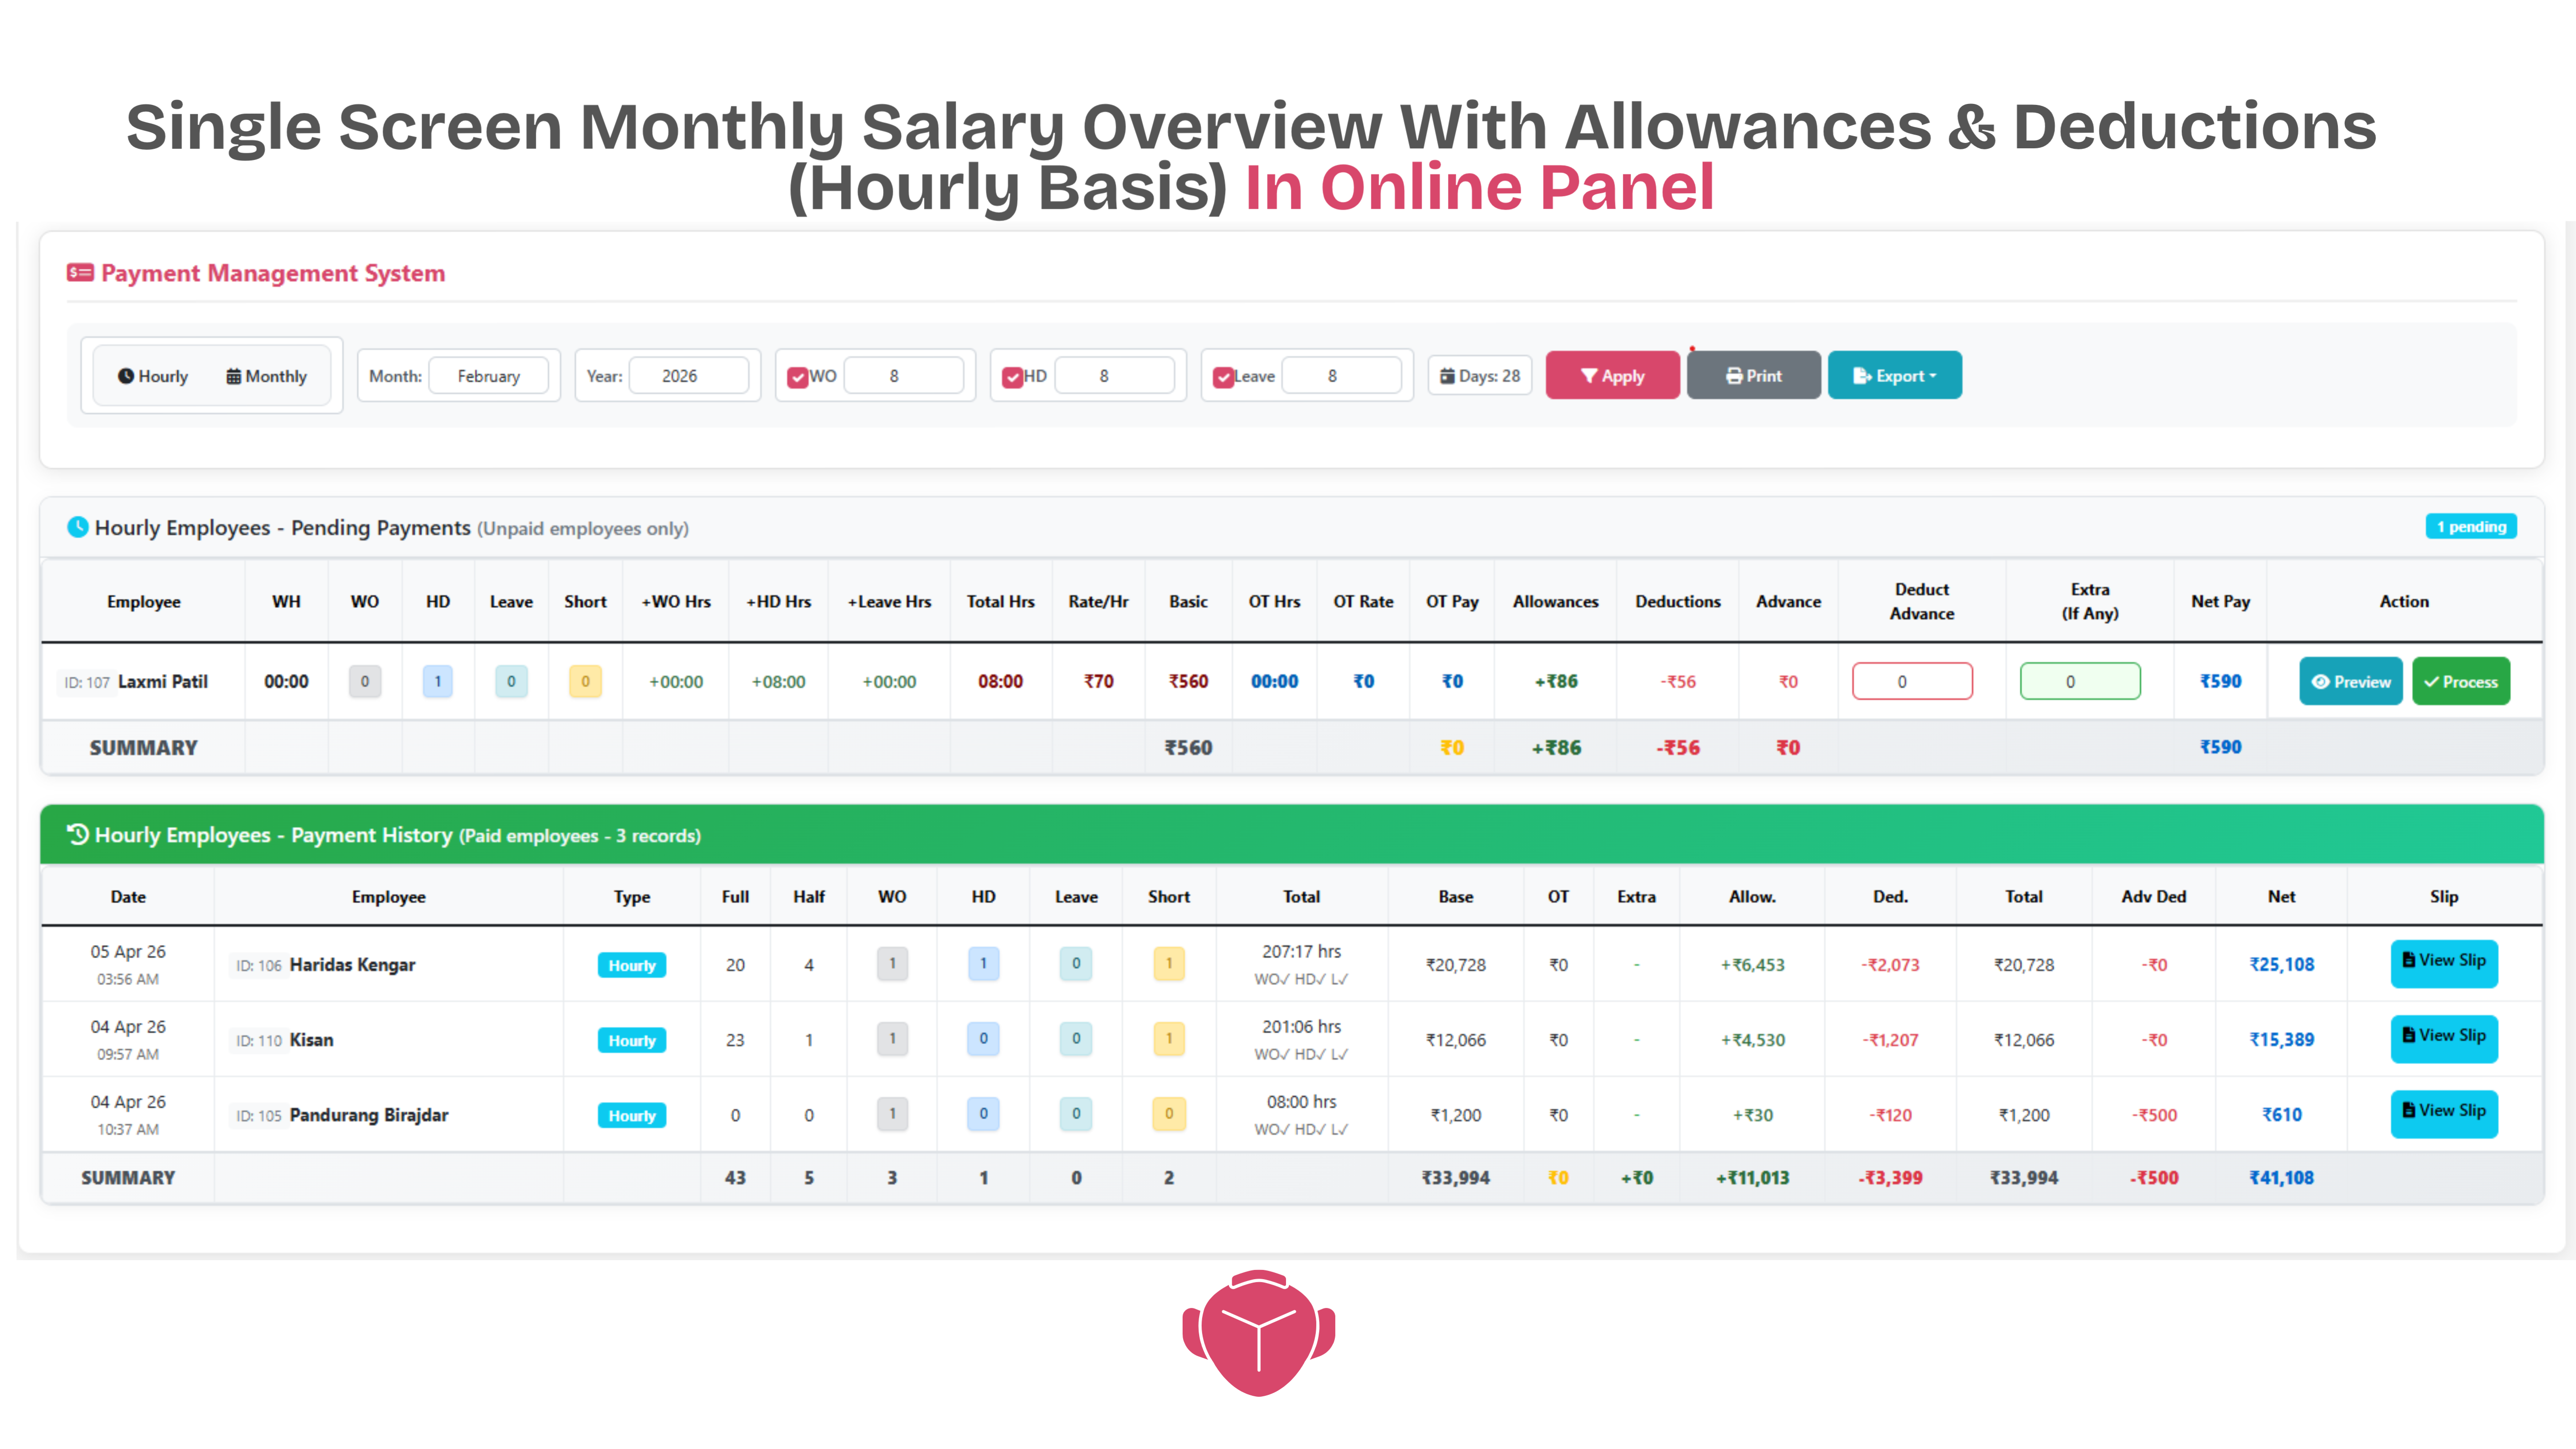Click the 05 Apr 26 date entry
This screenshot has width=2576, height=1449.
128,951
